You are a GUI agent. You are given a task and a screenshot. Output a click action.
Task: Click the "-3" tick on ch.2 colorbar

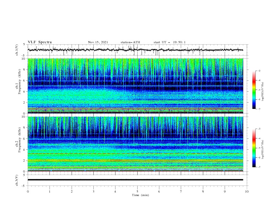click(259, 129)
